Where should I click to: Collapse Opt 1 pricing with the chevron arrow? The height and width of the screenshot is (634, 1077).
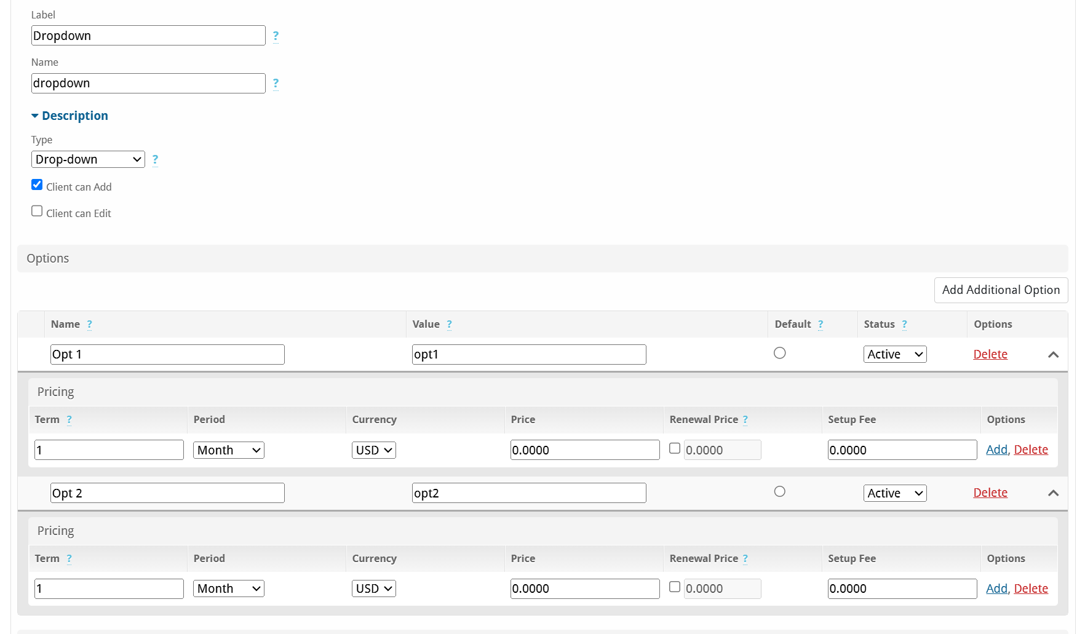(1053, 354)
